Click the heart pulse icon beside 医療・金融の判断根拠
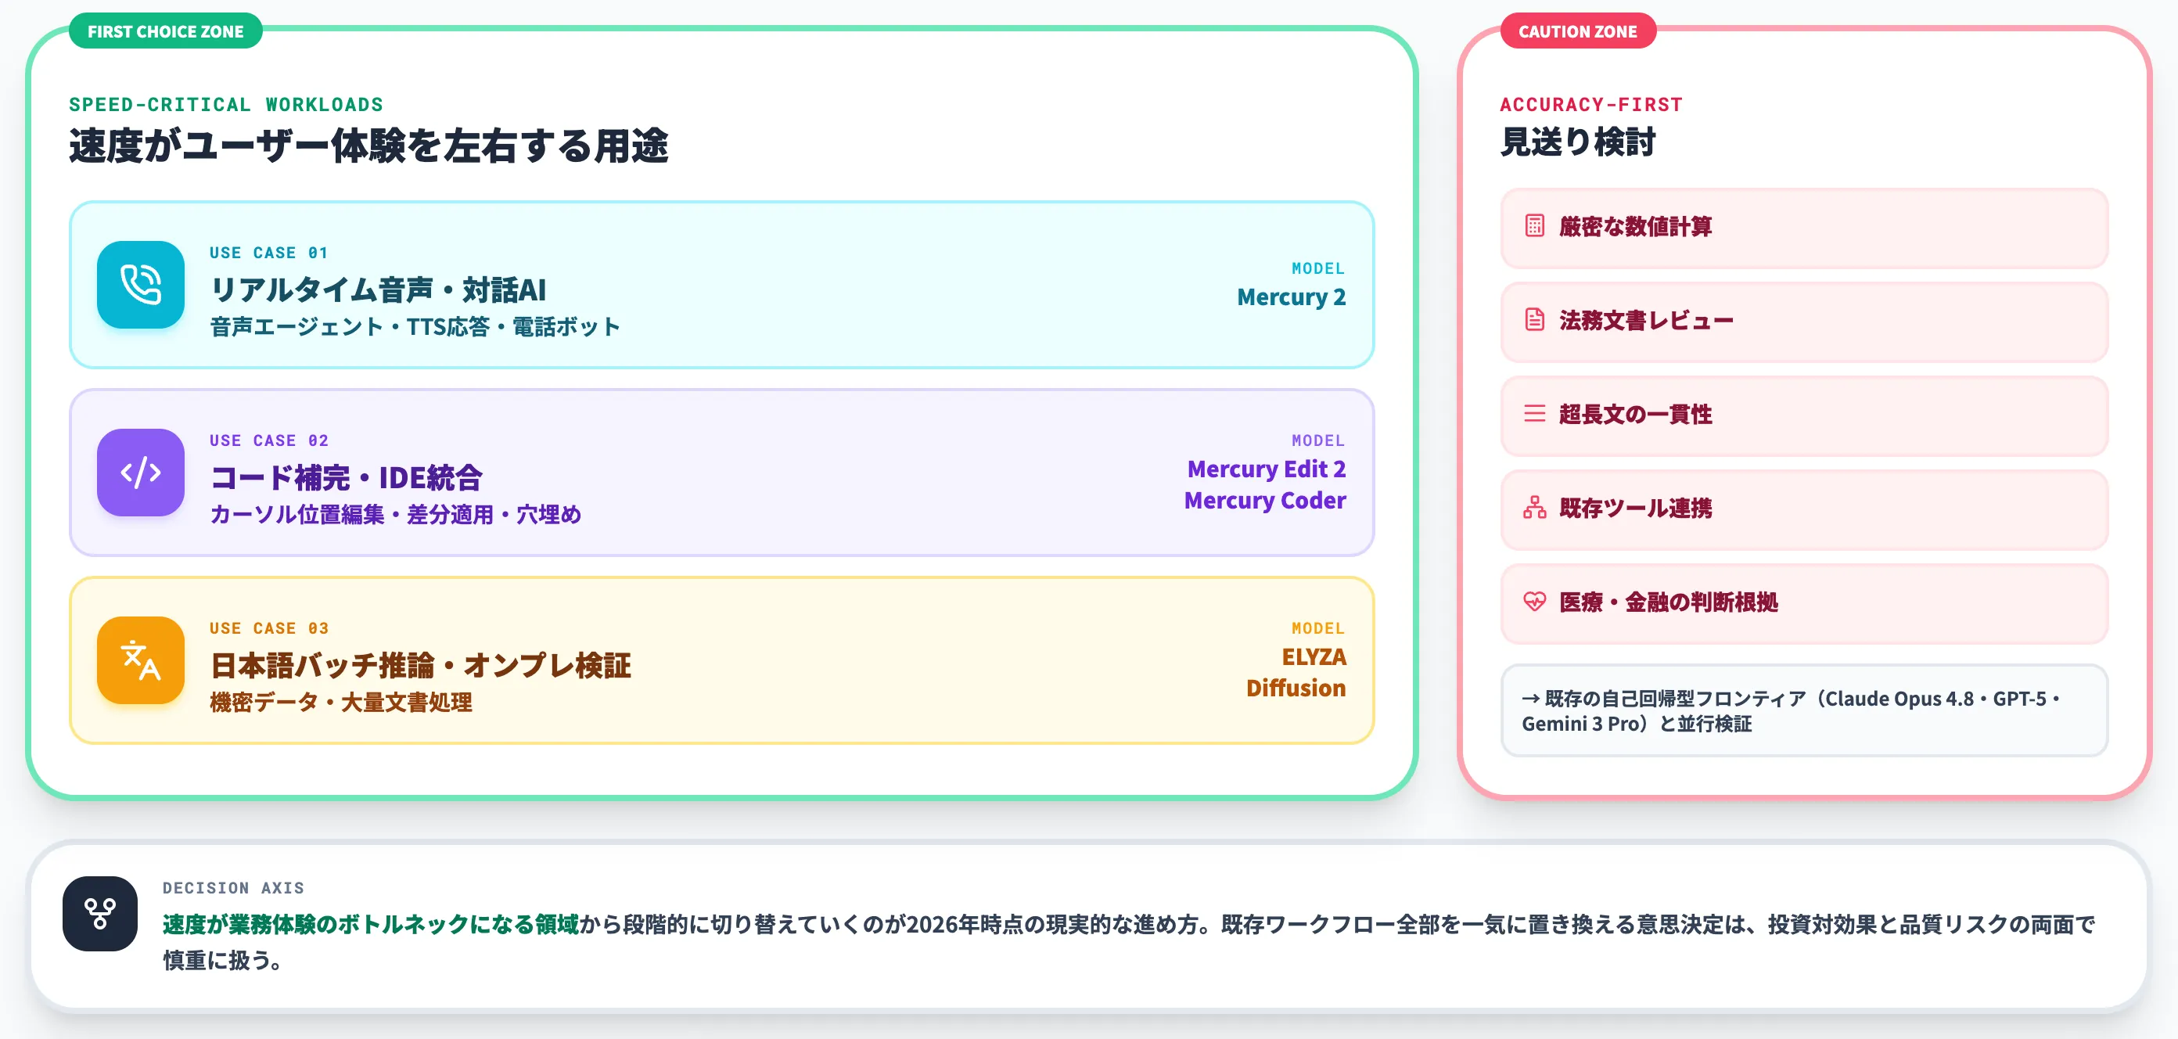Viewport: 2178px width, 1039px height. tap(1533, 601)
